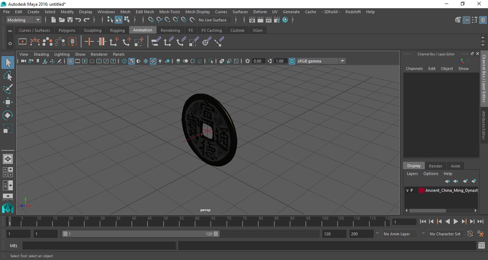
Task: Activate the Lasso Select tool
Action: [x=8, y=76]
